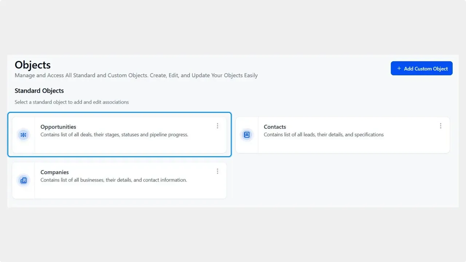Select the Companies standard object card
Viewport: 466px width, 262px height.
(119, 180)
